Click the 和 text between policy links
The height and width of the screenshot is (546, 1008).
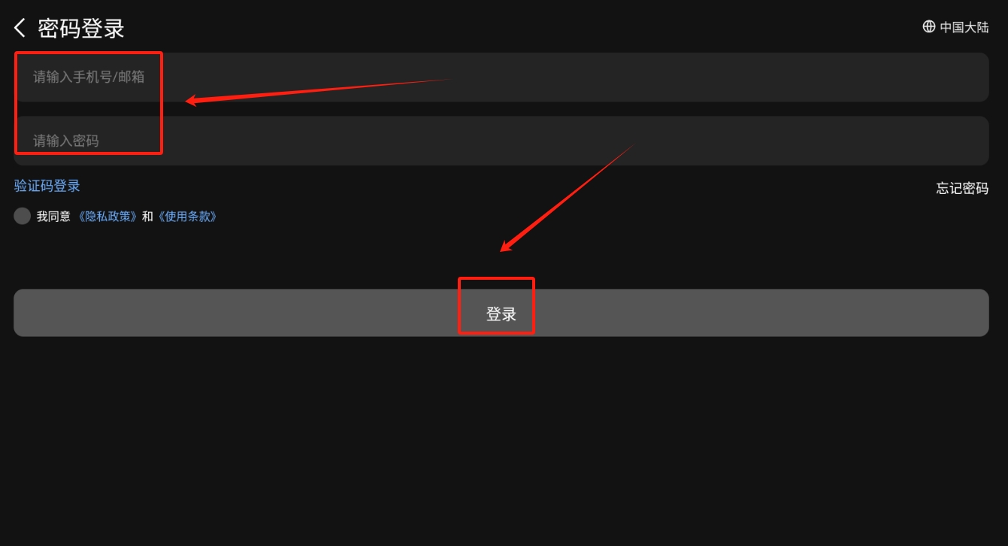click(x=147, y=217)
